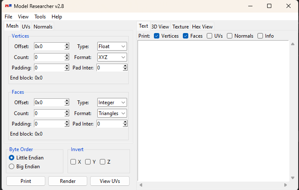Select Big Endian byte order
Viewport: 299px width, 190px height.
[x=12, y=167]
